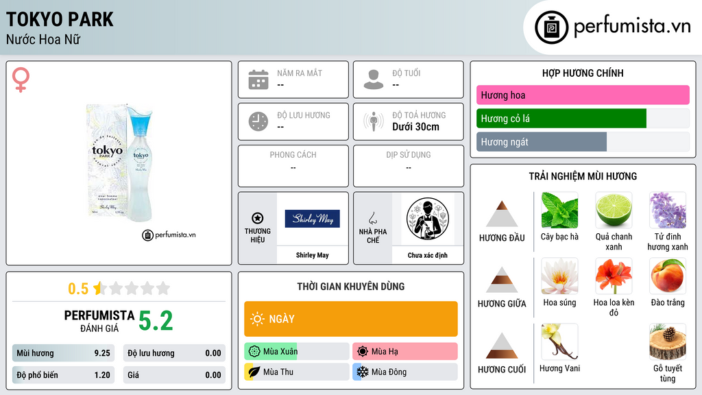Click the half-filled rating star
Screen dimensions: 702x395
(x=99, y=288)
